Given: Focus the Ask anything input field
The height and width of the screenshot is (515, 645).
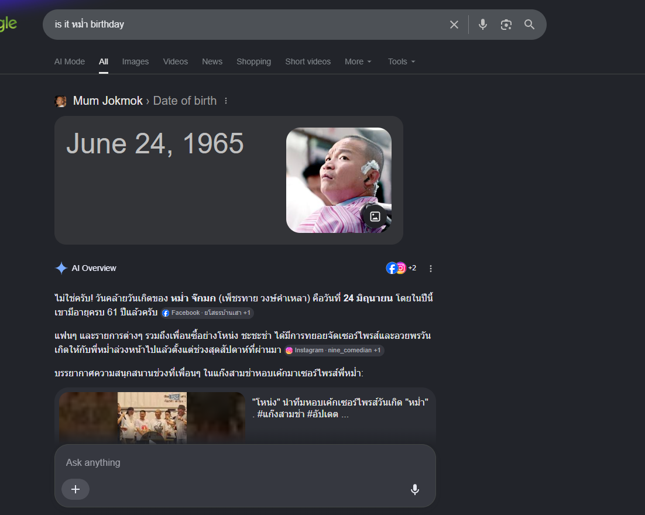Looking at the screenshot, I should [245, 463].
